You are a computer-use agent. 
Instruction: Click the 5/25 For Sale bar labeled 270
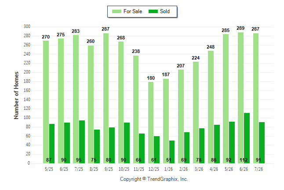point(46,102)
